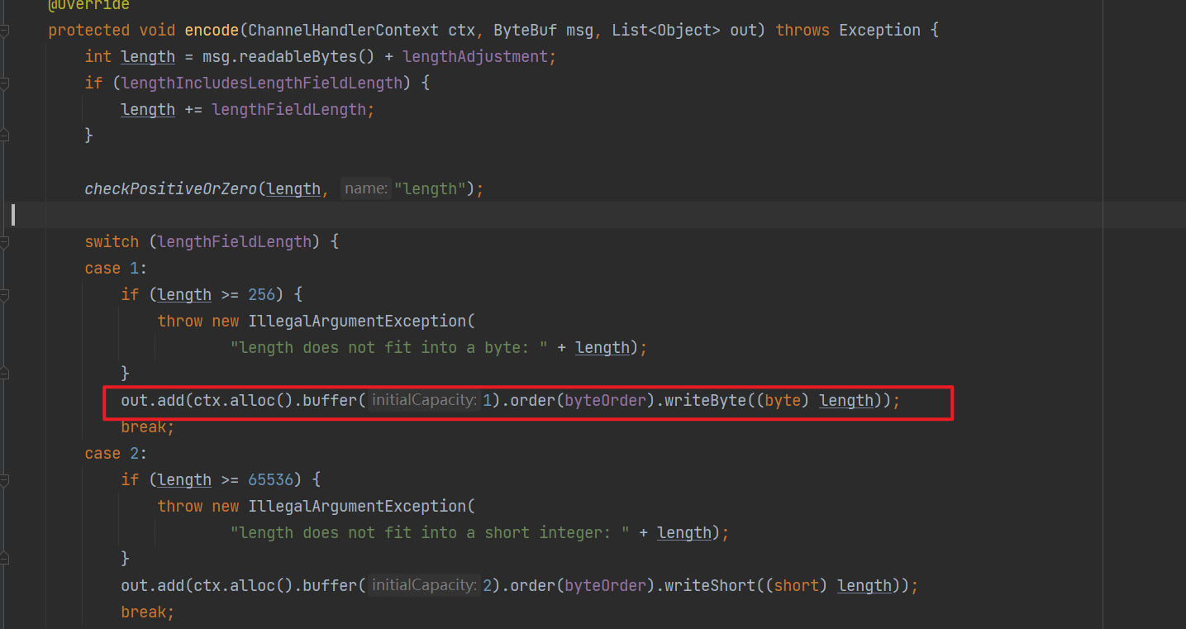This screenshot has width=1186, height=629.
Task: Click the ByteBuf parameter type
Action: coord(525,31)
